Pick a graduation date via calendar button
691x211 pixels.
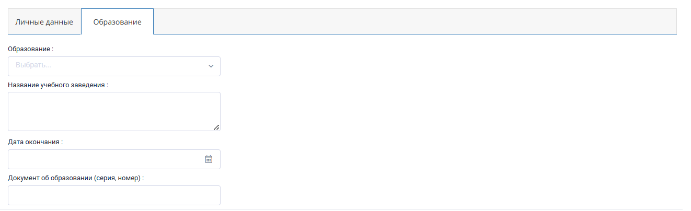point(209,159)
